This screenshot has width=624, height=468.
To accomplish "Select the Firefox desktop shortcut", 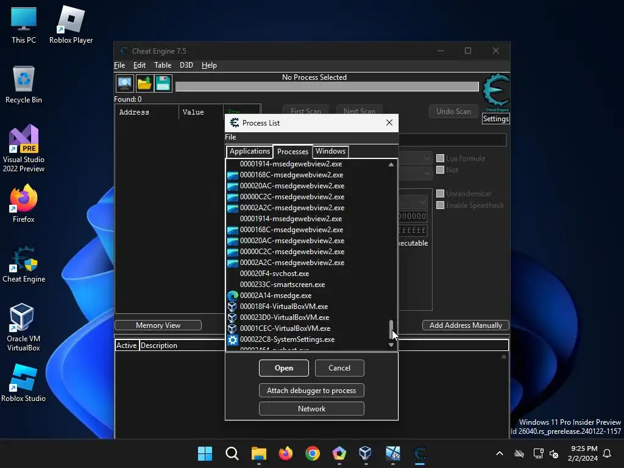I will pos(24,204).
